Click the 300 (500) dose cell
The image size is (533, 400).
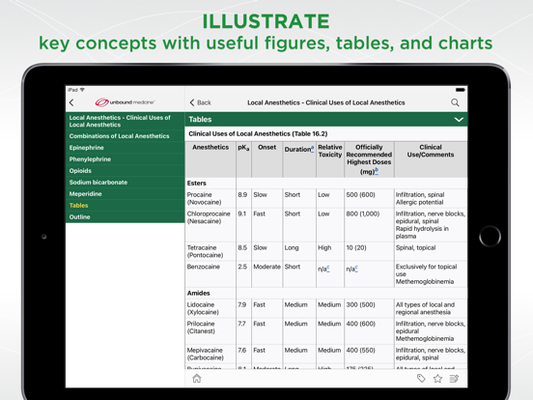[x=369, y=308]
